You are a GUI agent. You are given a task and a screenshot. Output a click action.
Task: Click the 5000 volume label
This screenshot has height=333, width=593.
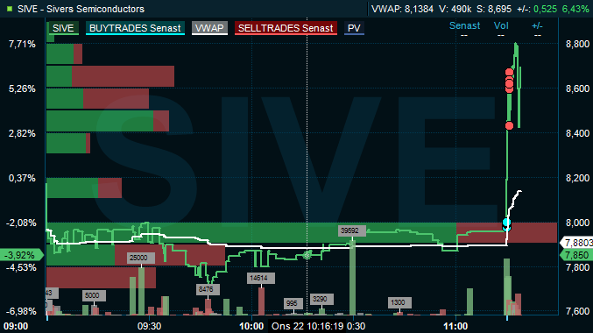pyautogui.click(x=94, y=295)
